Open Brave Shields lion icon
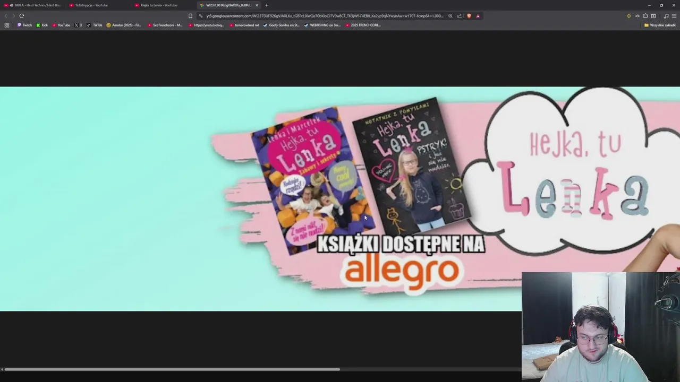Viewport: 680px width, 382px height. [469, 16]
